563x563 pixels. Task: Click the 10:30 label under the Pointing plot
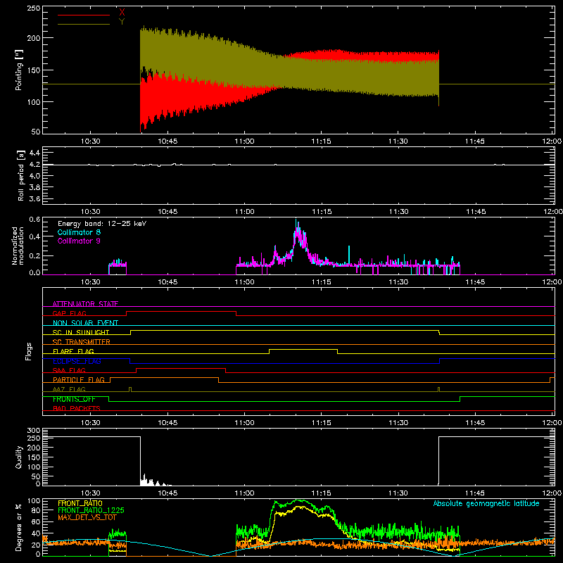91,141
